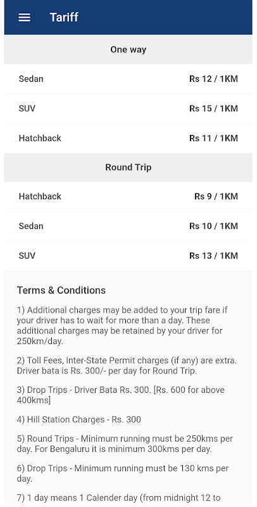Open the hamburger navigation menu
Viewport: 257px width, 507px height.
24,18
